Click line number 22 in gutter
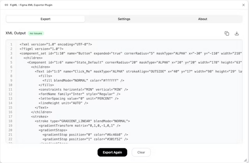Screen dimensions: 249x163 [x=11, y=139]
